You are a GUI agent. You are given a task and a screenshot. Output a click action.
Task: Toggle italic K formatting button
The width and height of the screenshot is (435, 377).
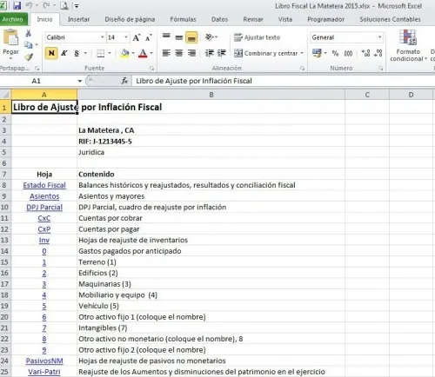tap(64, 53)
